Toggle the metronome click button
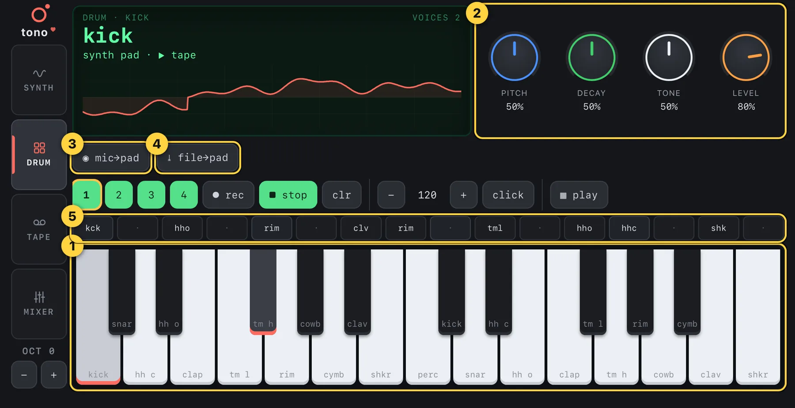The height and width of the screenshot is (408, 795). pyautogui.click(x=508, y=195)
